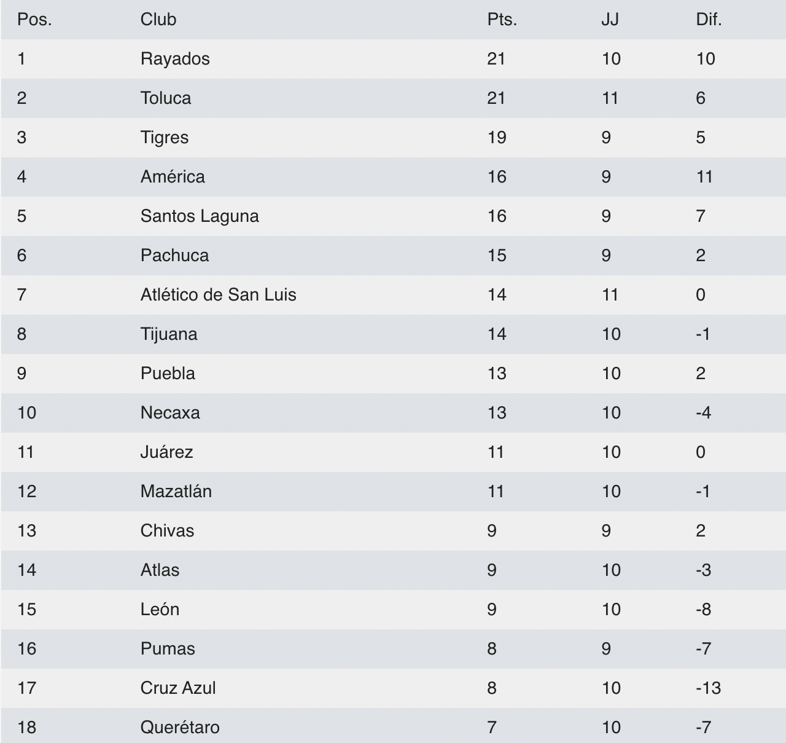
Task: Select the Toluca club name
Action: 166,98
